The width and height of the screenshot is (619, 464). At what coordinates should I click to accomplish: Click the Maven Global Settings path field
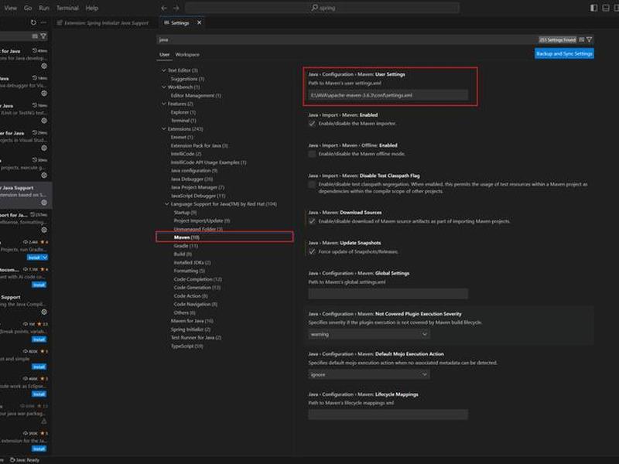(388, 294)
